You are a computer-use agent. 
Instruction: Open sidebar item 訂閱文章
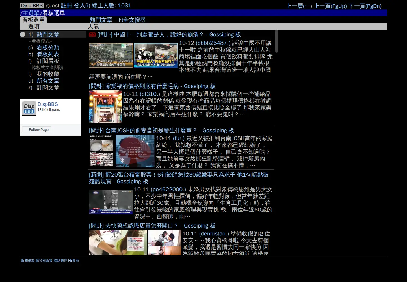48,87
